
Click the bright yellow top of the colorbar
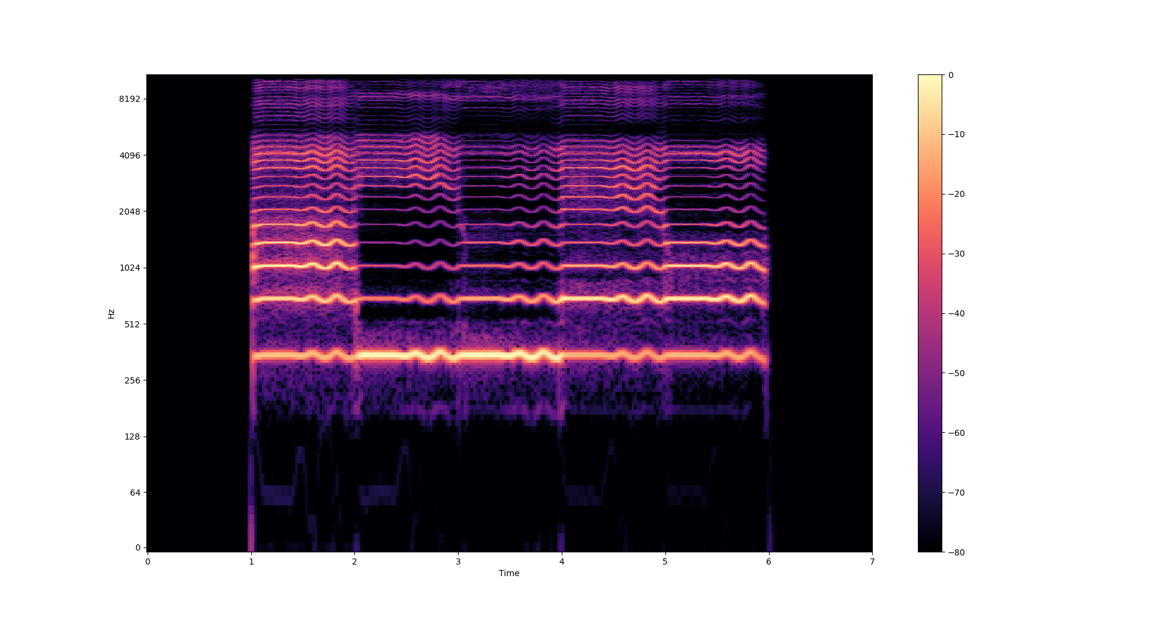929,78
